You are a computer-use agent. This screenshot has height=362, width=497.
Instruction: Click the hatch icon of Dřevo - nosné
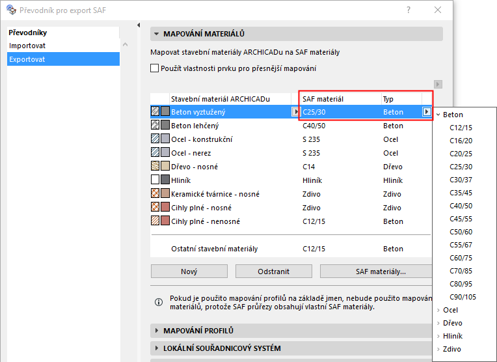click(155, 166)
